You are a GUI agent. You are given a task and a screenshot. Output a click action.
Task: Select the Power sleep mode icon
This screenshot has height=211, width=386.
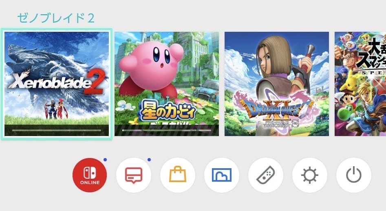click(353, 175)
